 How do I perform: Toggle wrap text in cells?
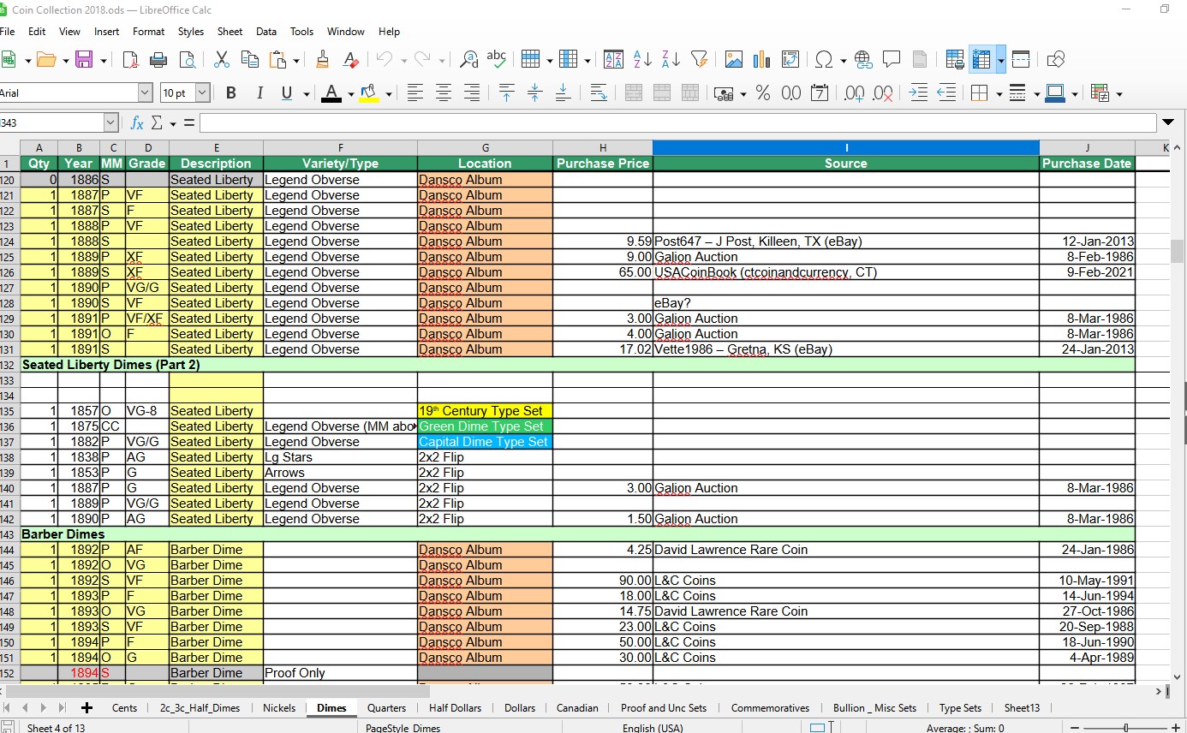pos(599,92)
